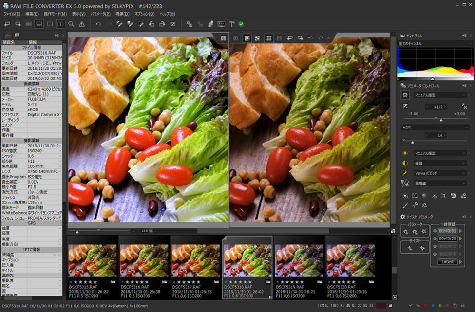
Task: Toggle fit-to-screen button on left preview
Action: [x=224, y=38]
